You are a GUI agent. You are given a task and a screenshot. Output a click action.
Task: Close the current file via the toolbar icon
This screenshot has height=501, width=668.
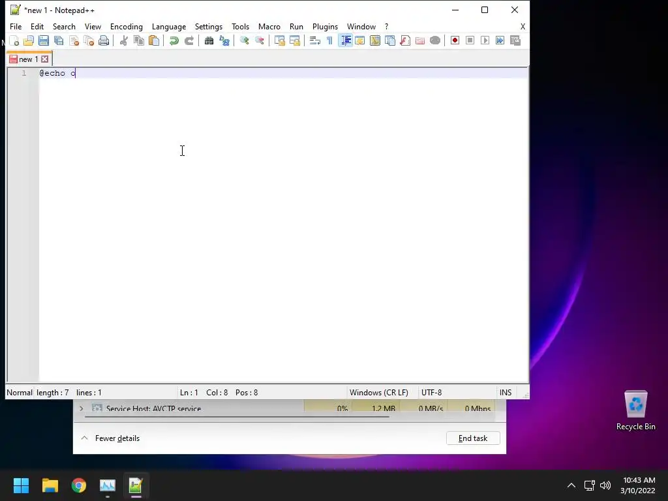[x=74, y=40]
